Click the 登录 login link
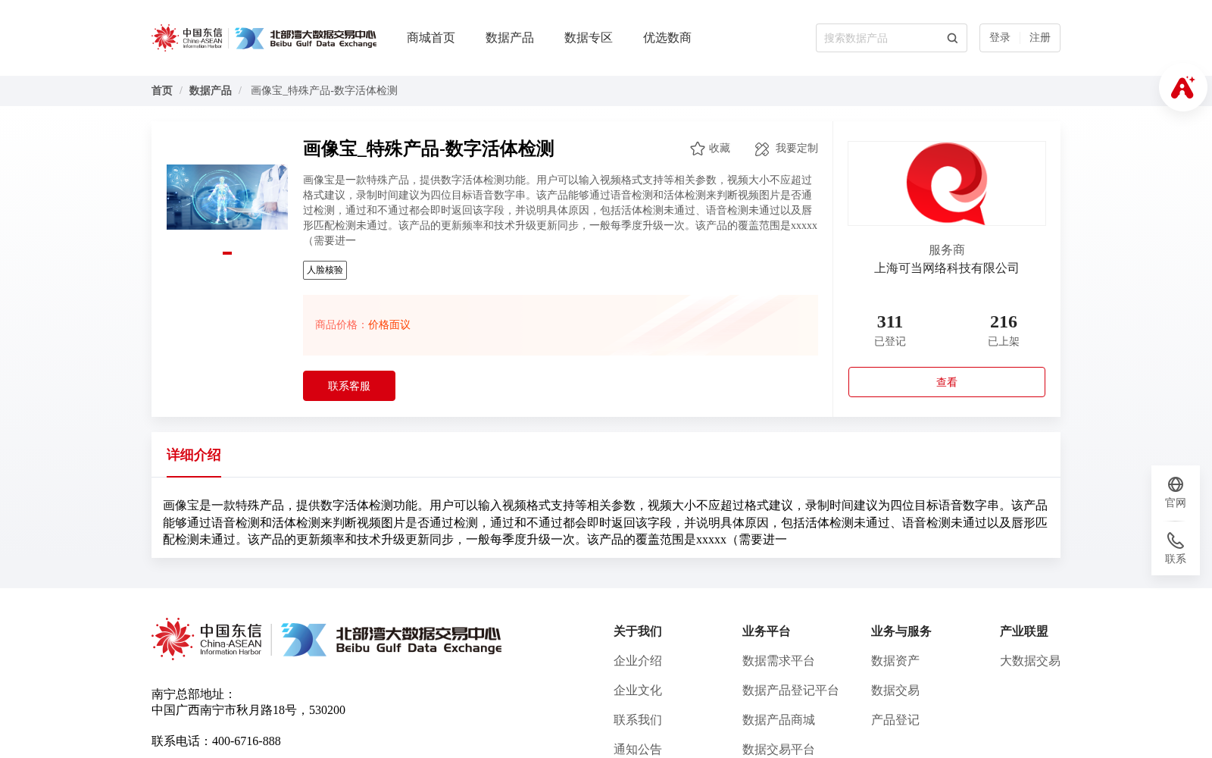Viewport: 1212px width, 758px height. point(1000,38)
